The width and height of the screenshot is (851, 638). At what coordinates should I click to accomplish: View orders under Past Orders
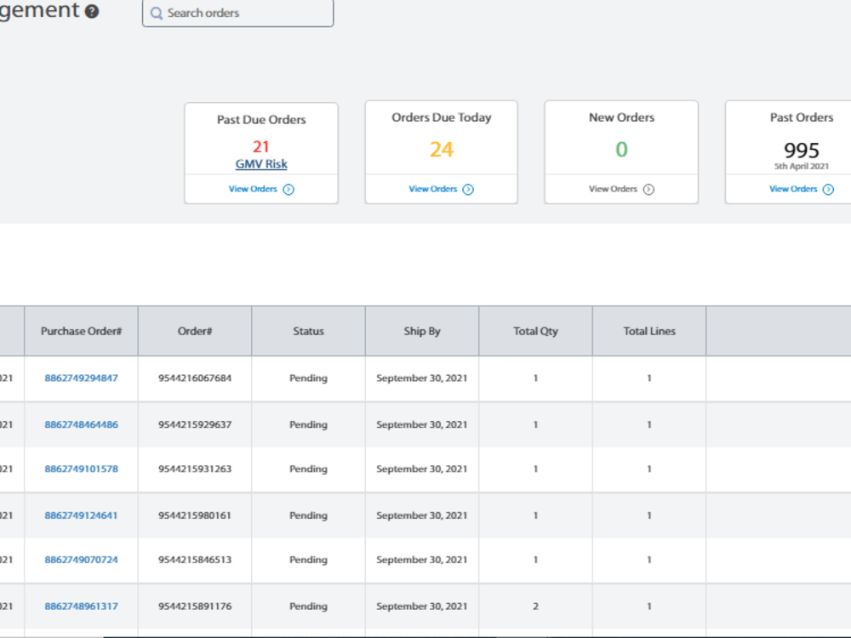(793, 189)
